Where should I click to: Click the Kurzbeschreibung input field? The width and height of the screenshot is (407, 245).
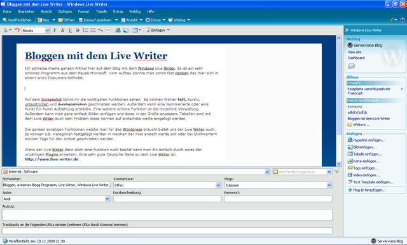click(167, 199)
